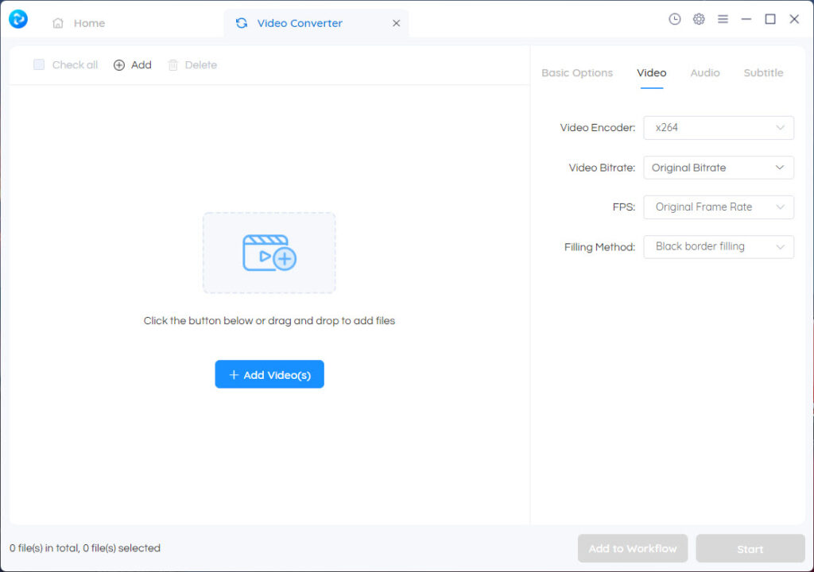Open the Subtitle tab
The width and height of the screenshot is (814, 572).
coord(763,73)
